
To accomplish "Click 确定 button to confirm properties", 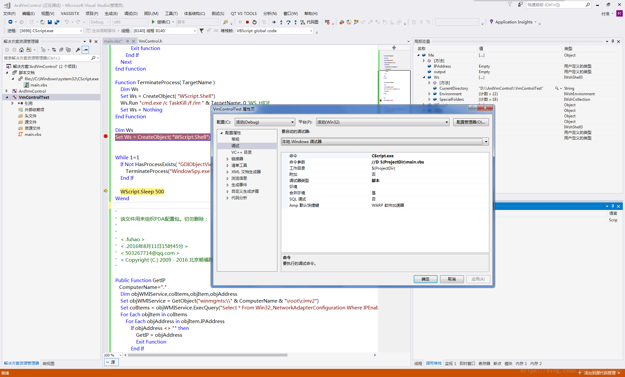I will [x=424, y=279].
